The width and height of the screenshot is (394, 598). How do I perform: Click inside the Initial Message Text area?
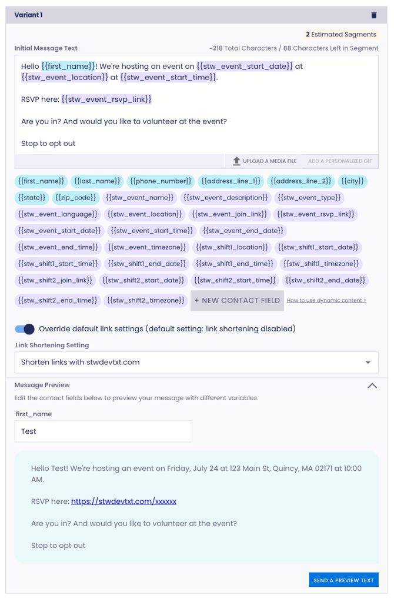[196, 105]
